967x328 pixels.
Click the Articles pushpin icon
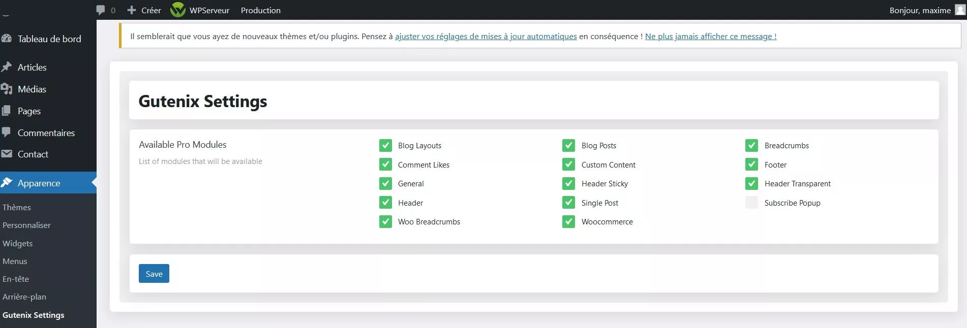pyautogui.click(x=6, y=67)
